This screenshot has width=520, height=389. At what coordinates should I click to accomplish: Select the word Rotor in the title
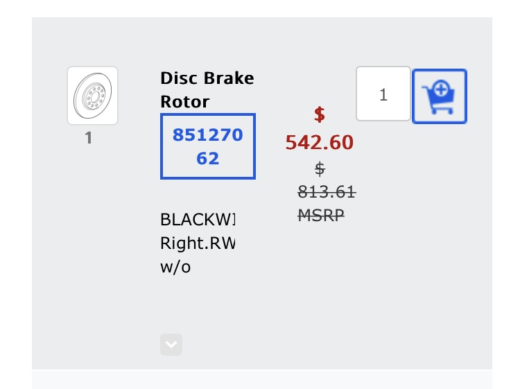pyautogui.click(x=184, y=101)
